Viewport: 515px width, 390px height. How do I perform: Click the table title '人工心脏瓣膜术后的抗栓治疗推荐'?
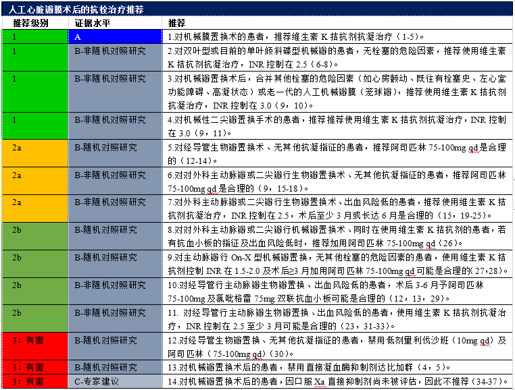[x=76, y=9]
